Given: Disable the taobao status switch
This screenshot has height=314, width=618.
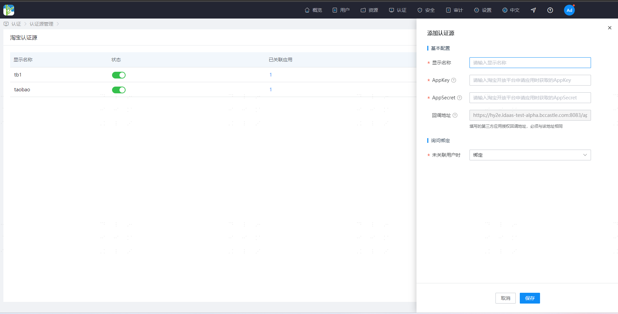Looking at the screenshot, I should pos(118,90).
